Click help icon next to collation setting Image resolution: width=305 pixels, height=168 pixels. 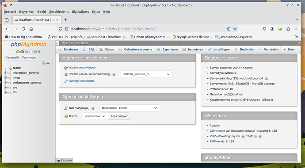pyautogui.click(x=114, y=74)
